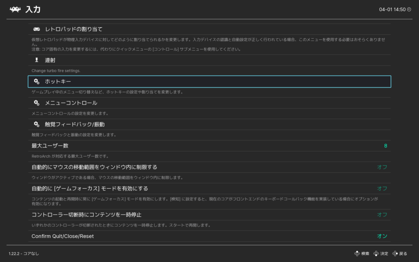
Task: Toggle the コントローラー切断時 pause オフ value
Action: click(382, 215)
